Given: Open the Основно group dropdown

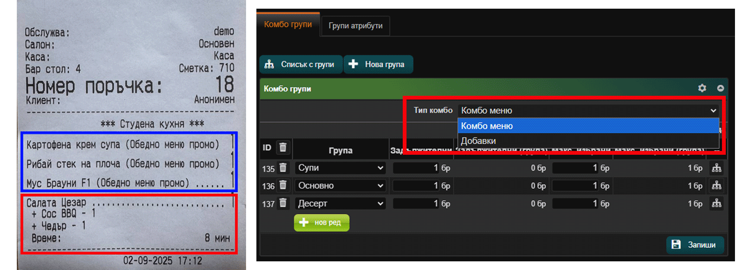Looking at the screenshot, I should click(x=340, y=186).
